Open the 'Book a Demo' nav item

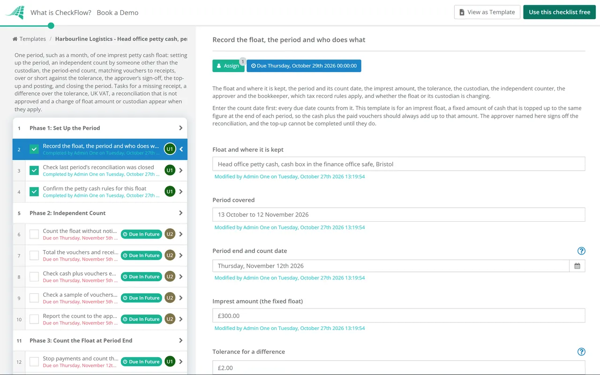[118, 13]
